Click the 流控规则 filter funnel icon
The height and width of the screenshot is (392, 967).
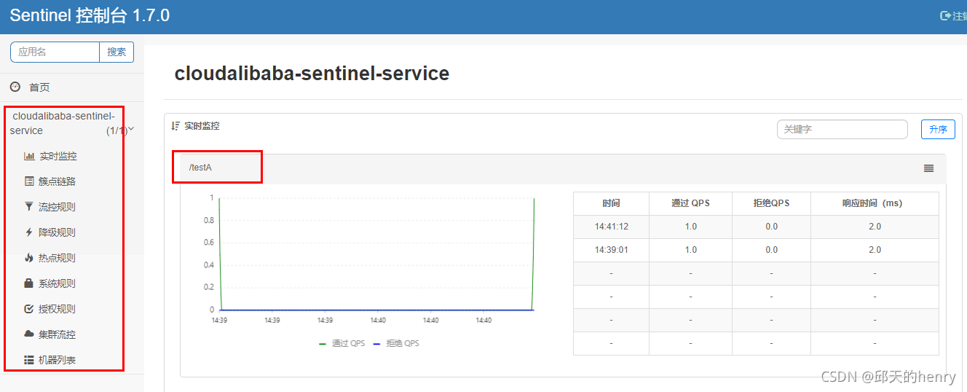click(x=29, y=207)
